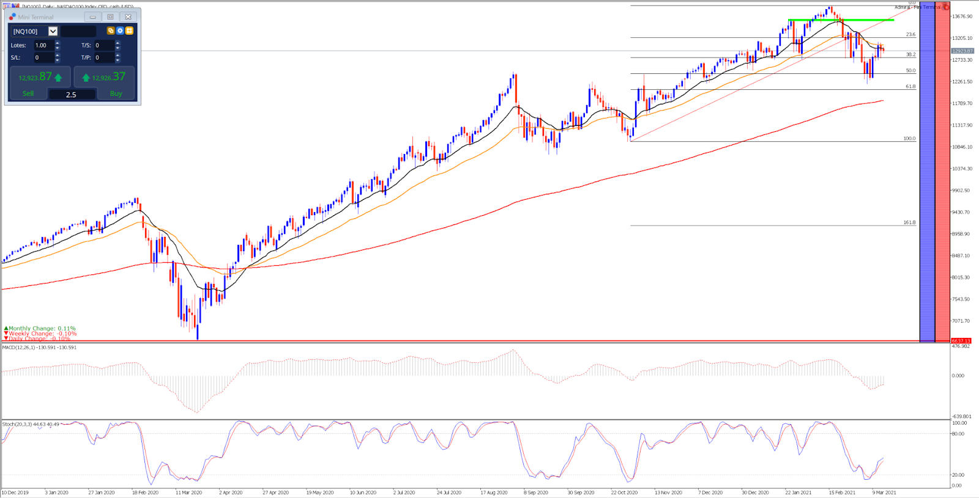Click 22 Oct 2020 on time axis
This screenshot has width=979, height=498.
click(x=624, y=493)
